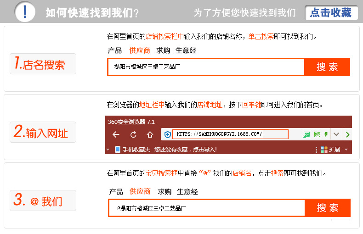This screenshot has height=234, width=363.
Task: Click the QR code icon in address bar
Action: click(317, 134)
